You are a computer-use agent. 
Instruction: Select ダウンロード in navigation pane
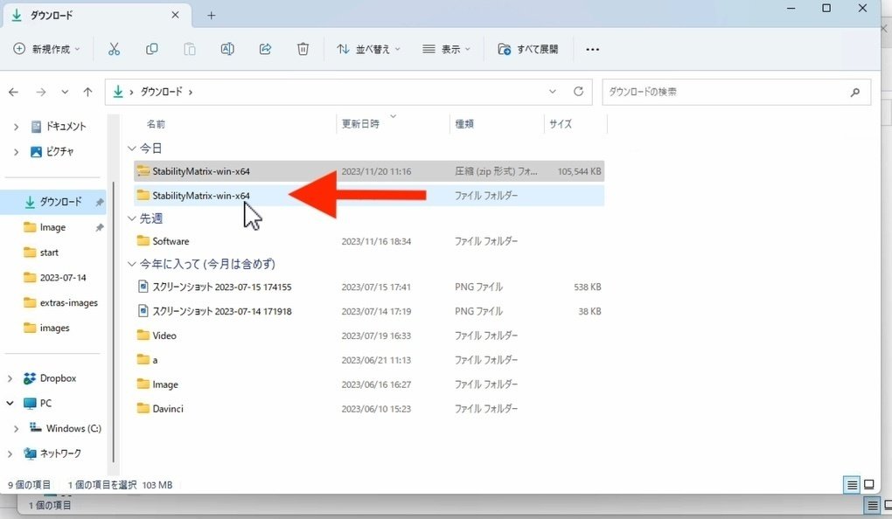tap(54, 202)
